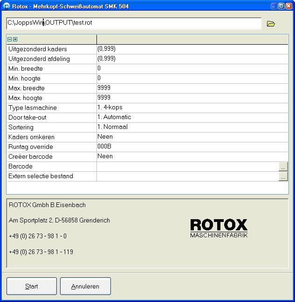Viewport: 295px width, 302px height.
Task: Click the ROTOX Gmbh B.Eisenbach text
Action: click(x=47, y=205)
